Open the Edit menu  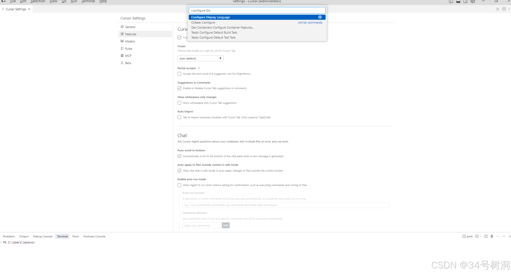click(x=23, y=1)
